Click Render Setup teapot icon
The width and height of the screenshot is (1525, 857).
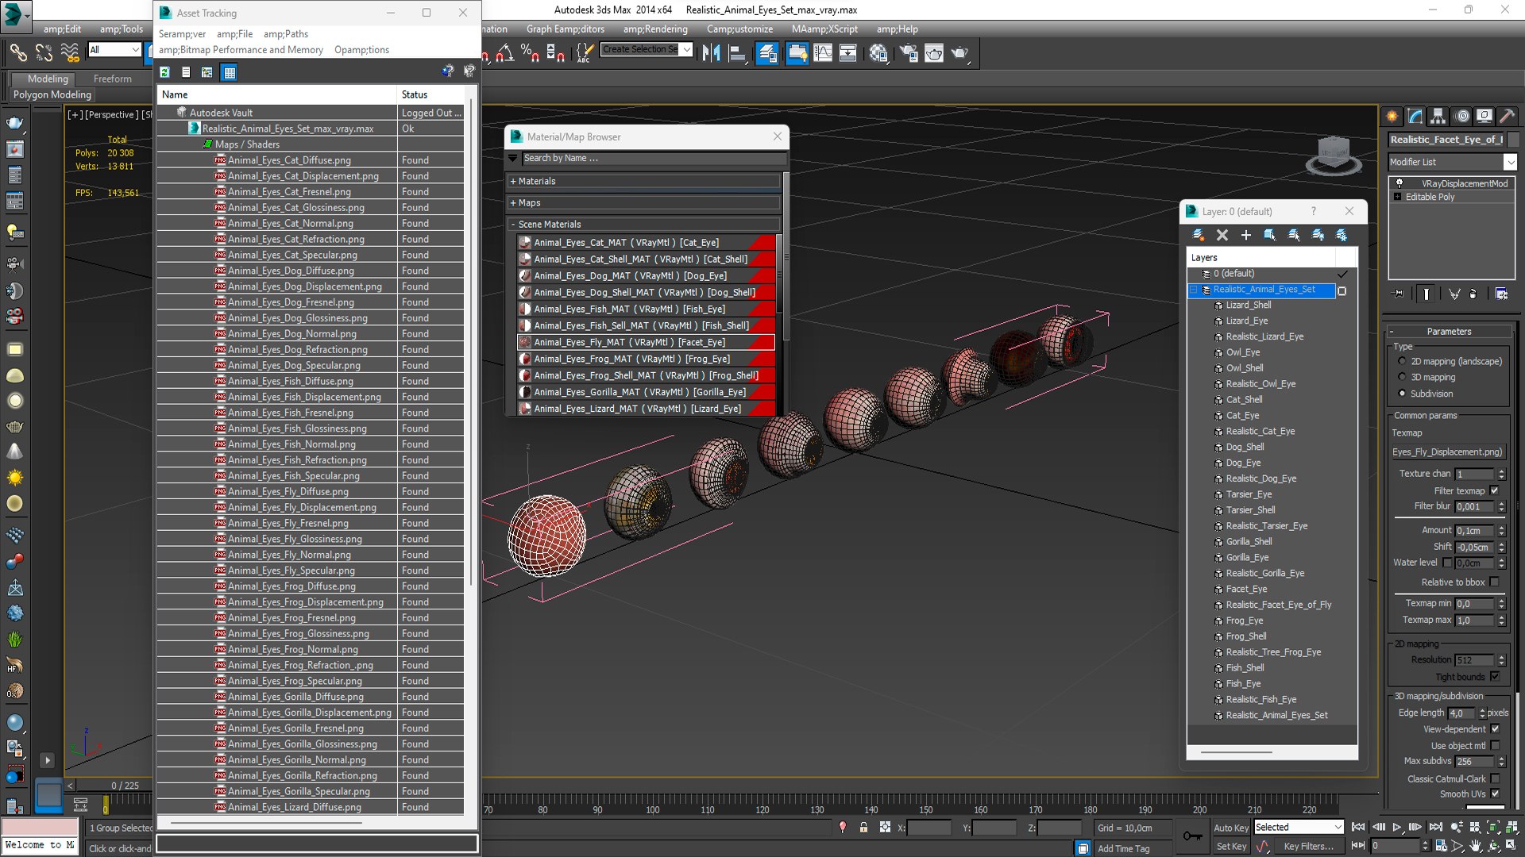pyautogui.click(x=908, y=53)
